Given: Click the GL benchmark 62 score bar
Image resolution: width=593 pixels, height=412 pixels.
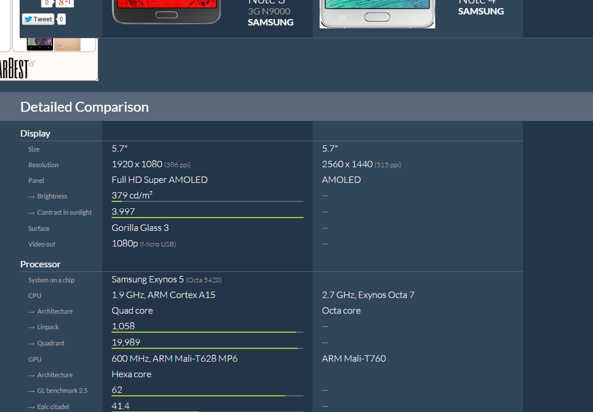Looking at the screenshot, I should [207, 395].
